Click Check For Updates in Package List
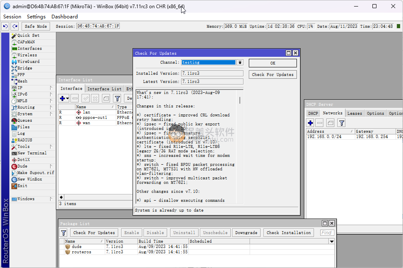 click(x=94, y=233)
